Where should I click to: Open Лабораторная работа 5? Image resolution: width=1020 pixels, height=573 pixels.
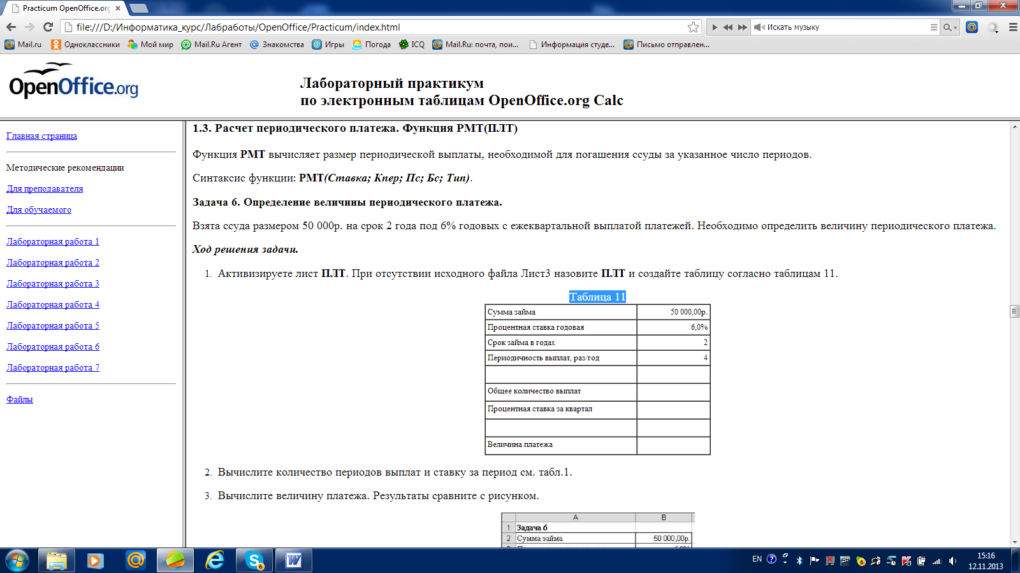pos(53,325)
